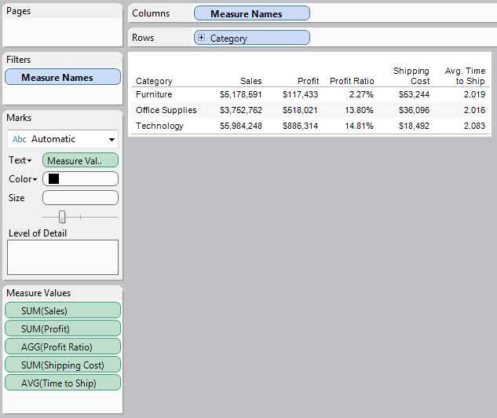Select the Technology row label
Image resolution: width=497 pixels, height=418 pixels.
tap(159, 126)
